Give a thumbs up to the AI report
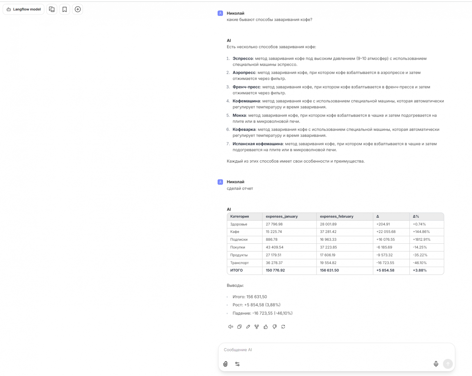 pyautogui.click(x=265, y=327)
